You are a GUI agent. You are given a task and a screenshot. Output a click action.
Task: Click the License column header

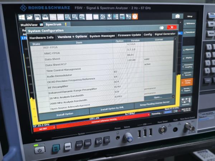tap(159, 40)
